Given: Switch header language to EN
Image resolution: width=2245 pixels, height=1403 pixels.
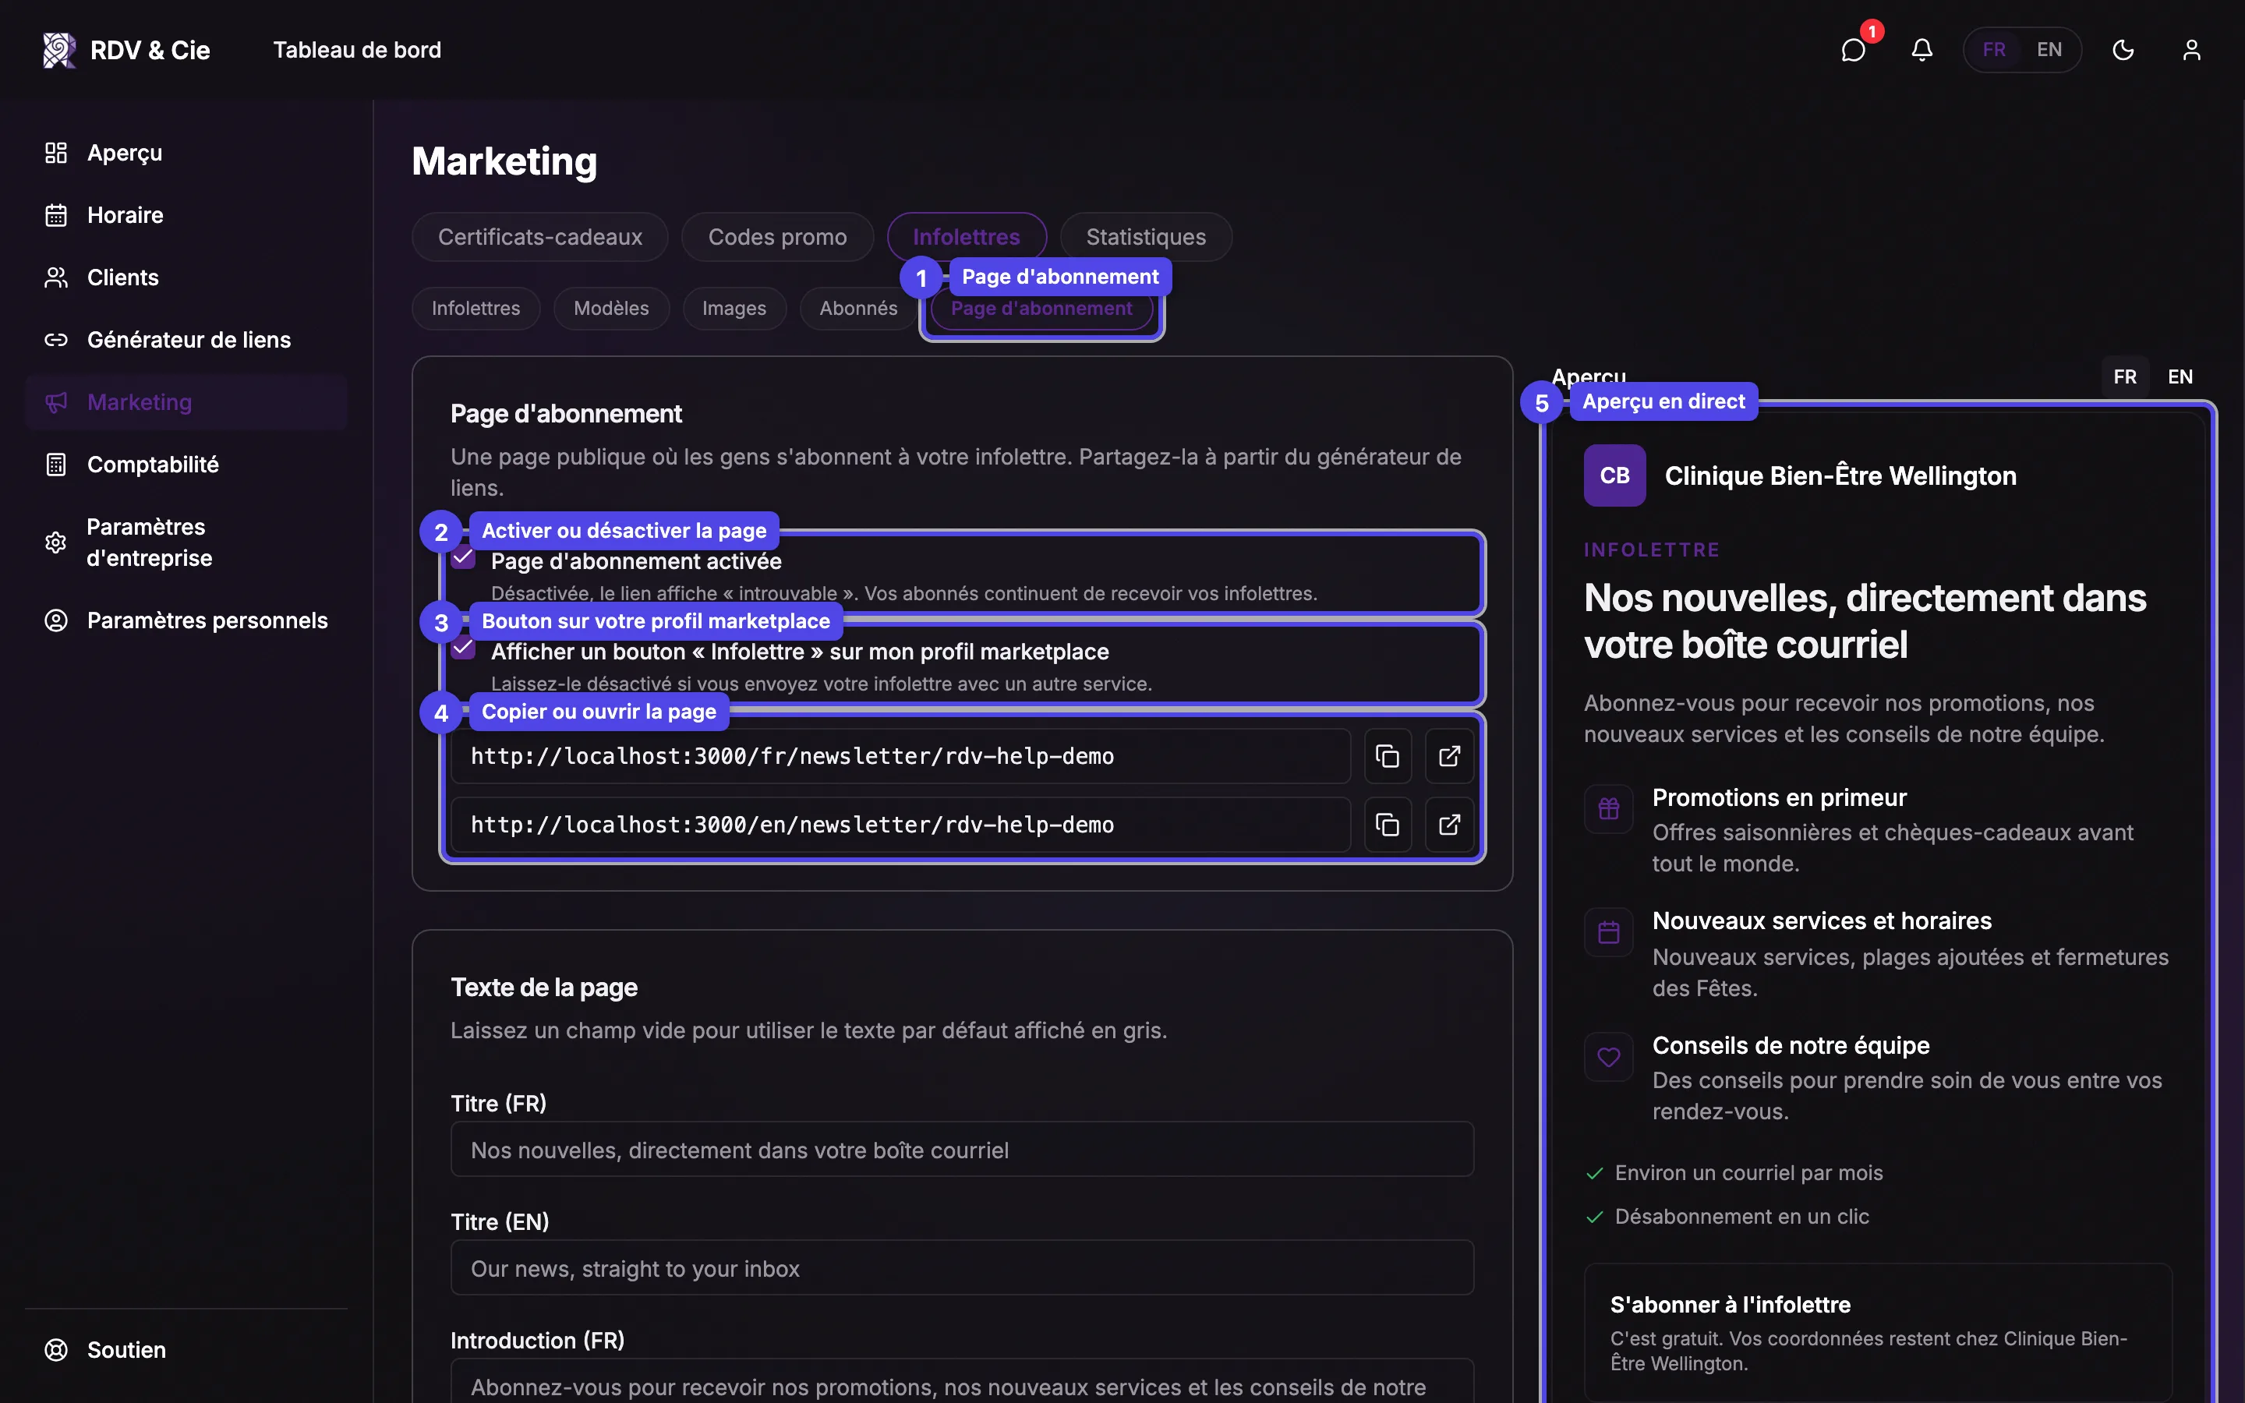Looking at the screenshot, I should tap(2049, 49).
